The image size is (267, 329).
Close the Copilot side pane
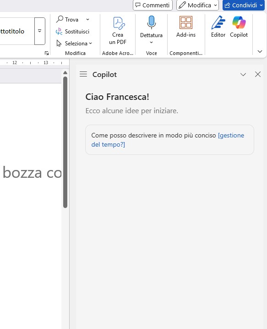click(x=258, y=74)
